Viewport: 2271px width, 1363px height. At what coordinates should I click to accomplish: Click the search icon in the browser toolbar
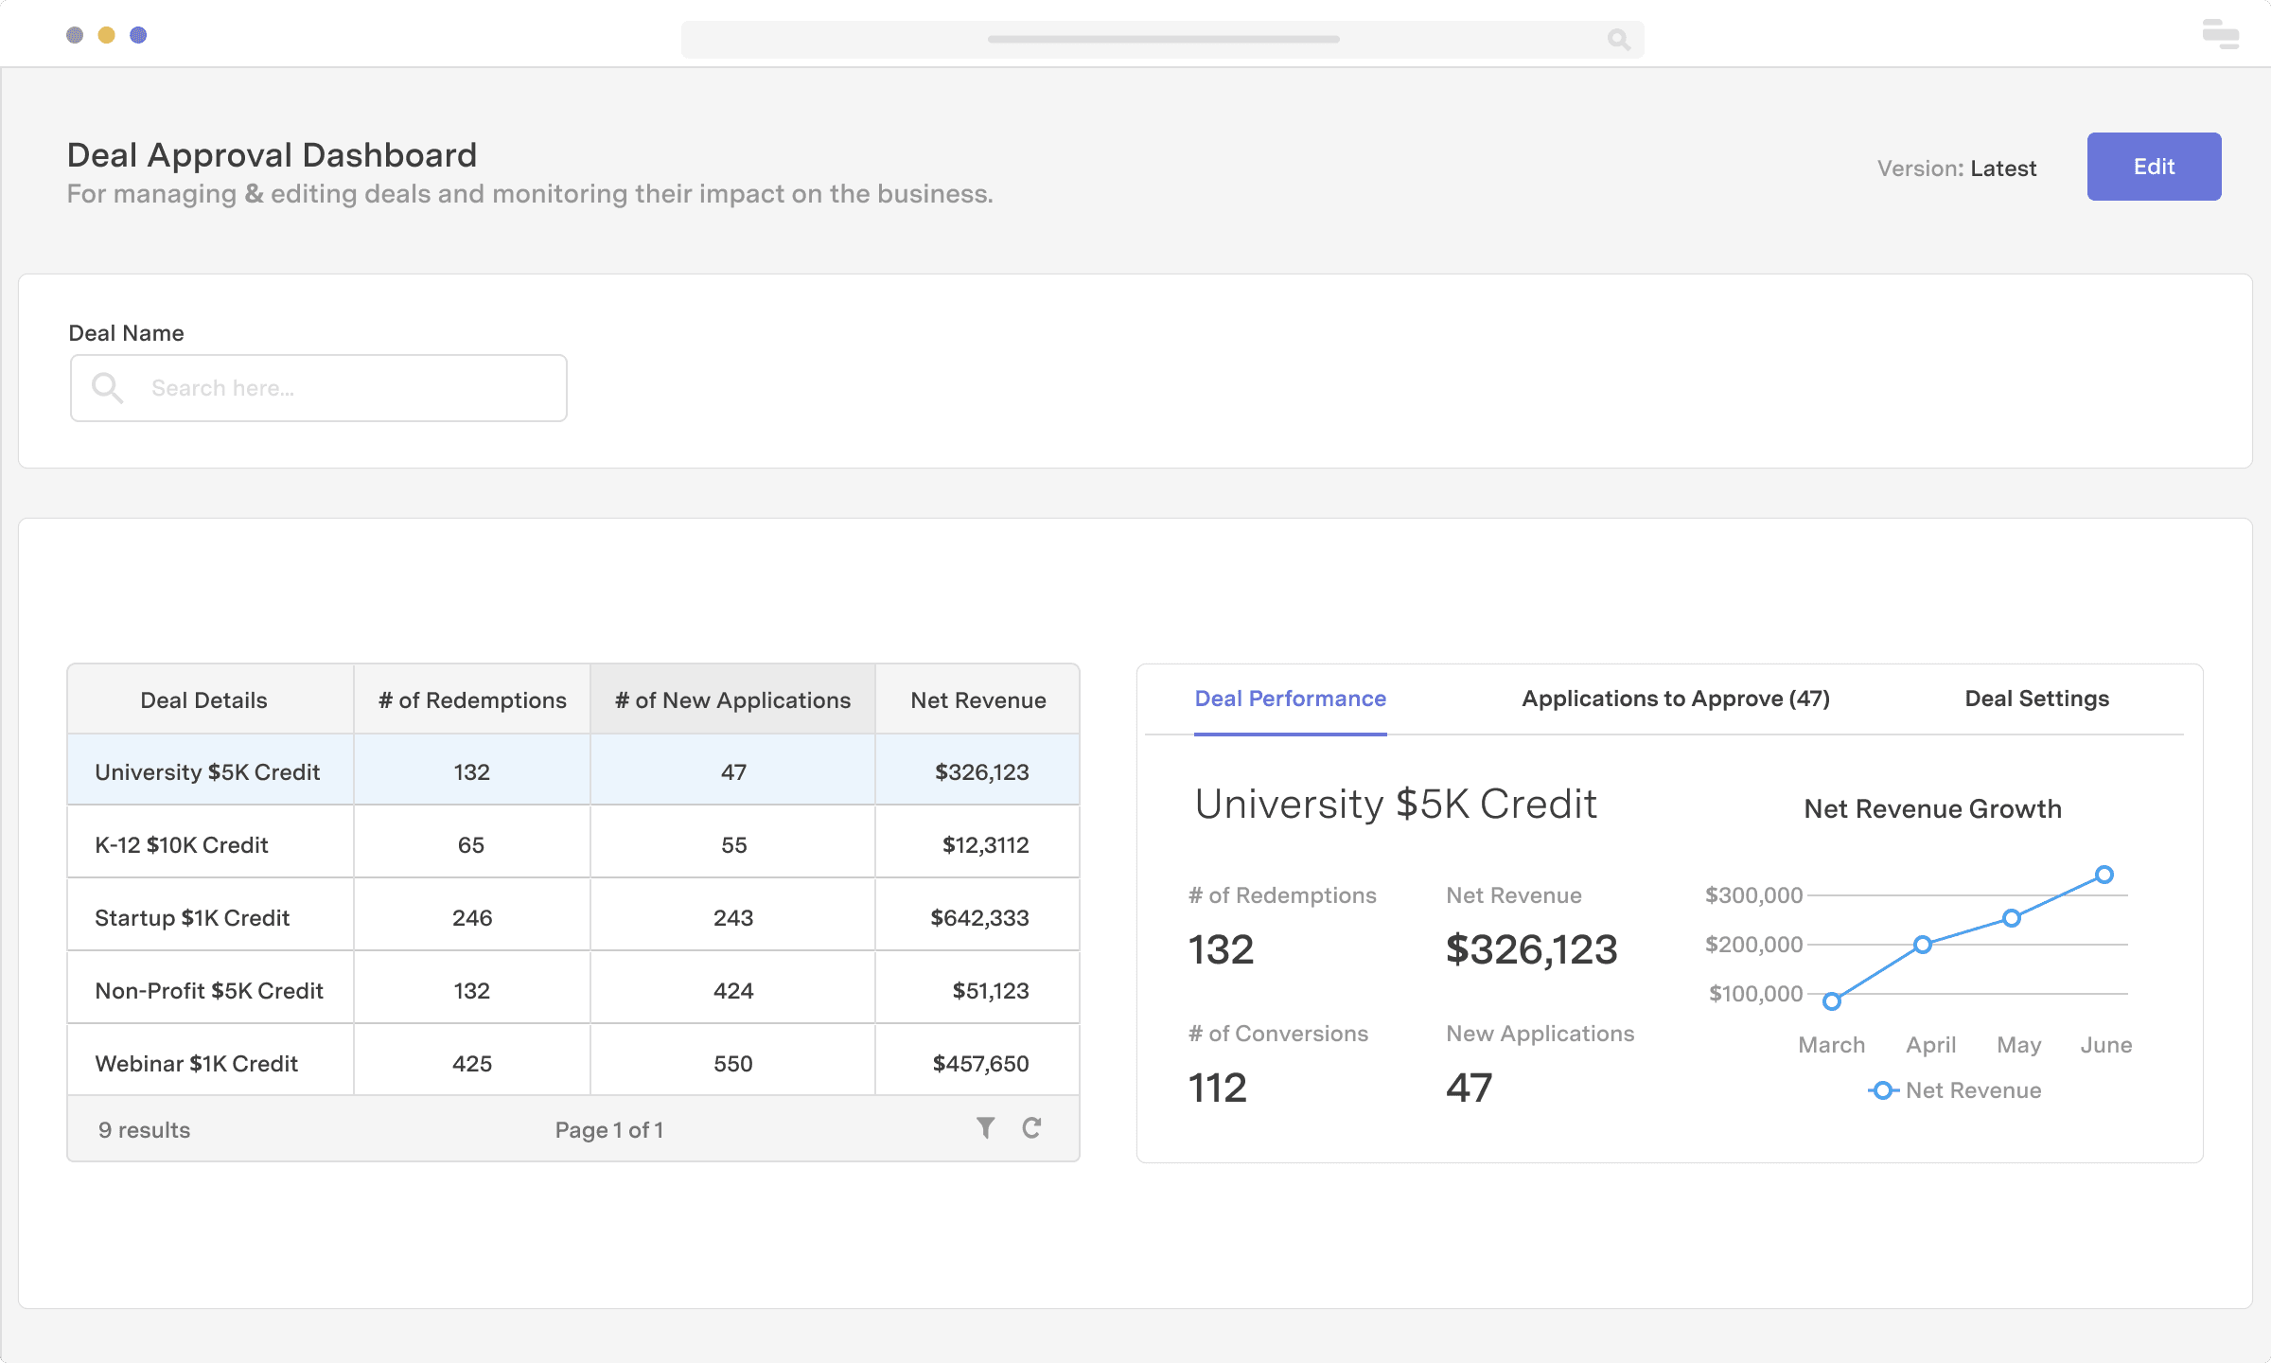(1618, 40)
